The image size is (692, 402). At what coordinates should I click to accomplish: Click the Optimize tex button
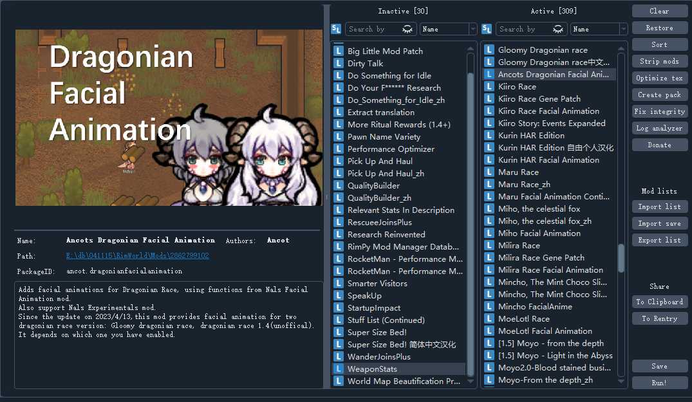pyautogui.click(x=659, y=78)
